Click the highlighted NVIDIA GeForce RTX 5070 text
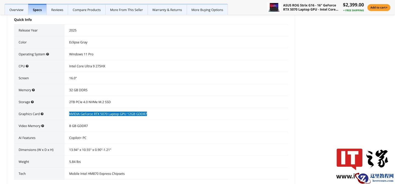Viewport: 395px width, 184px height. pos(108,114)
